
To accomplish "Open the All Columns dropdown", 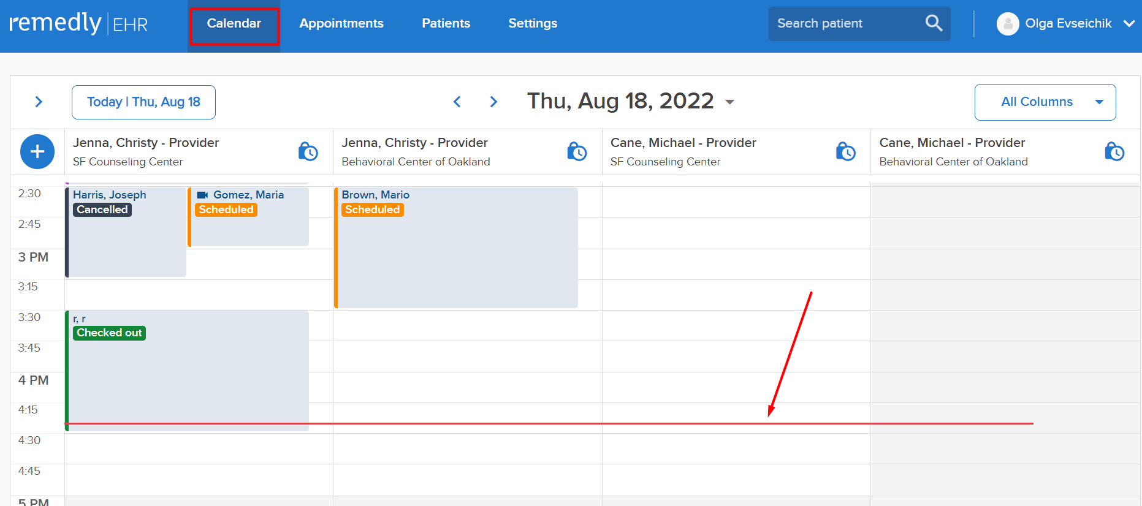I will (1045, 102).
